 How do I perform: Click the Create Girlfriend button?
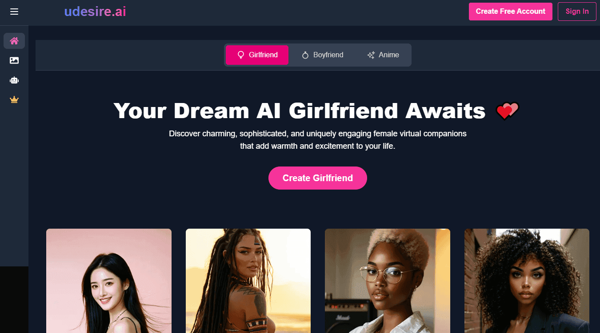click(x=318, y=178)
